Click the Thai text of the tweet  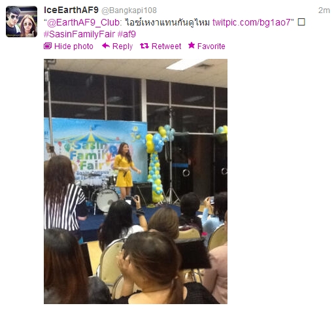(167, 22)
